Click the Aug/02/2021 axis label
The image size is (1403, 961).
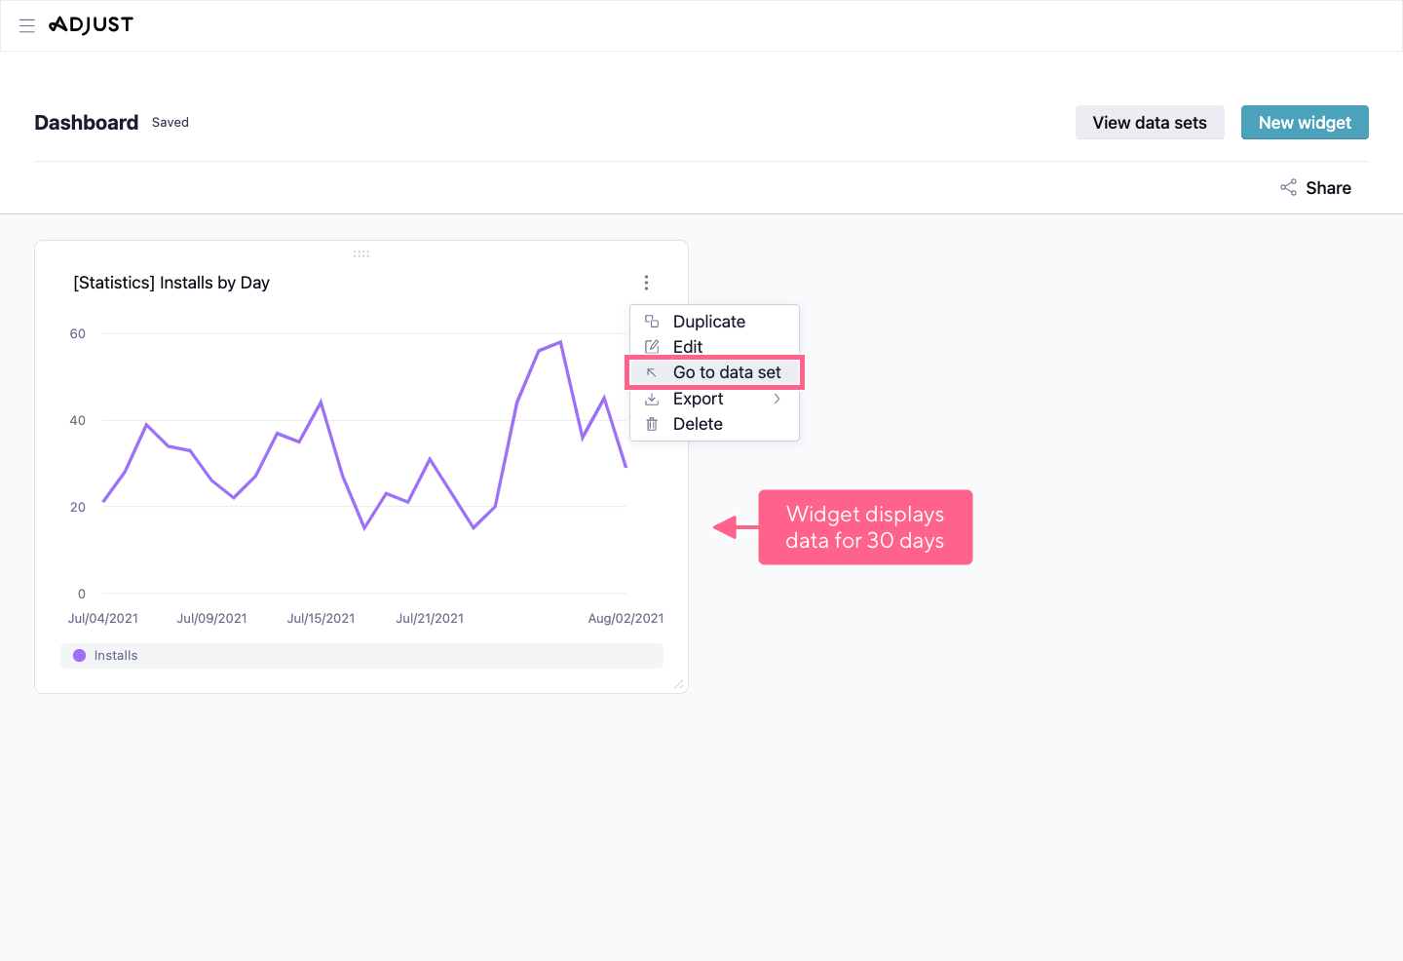click(626, 619)
